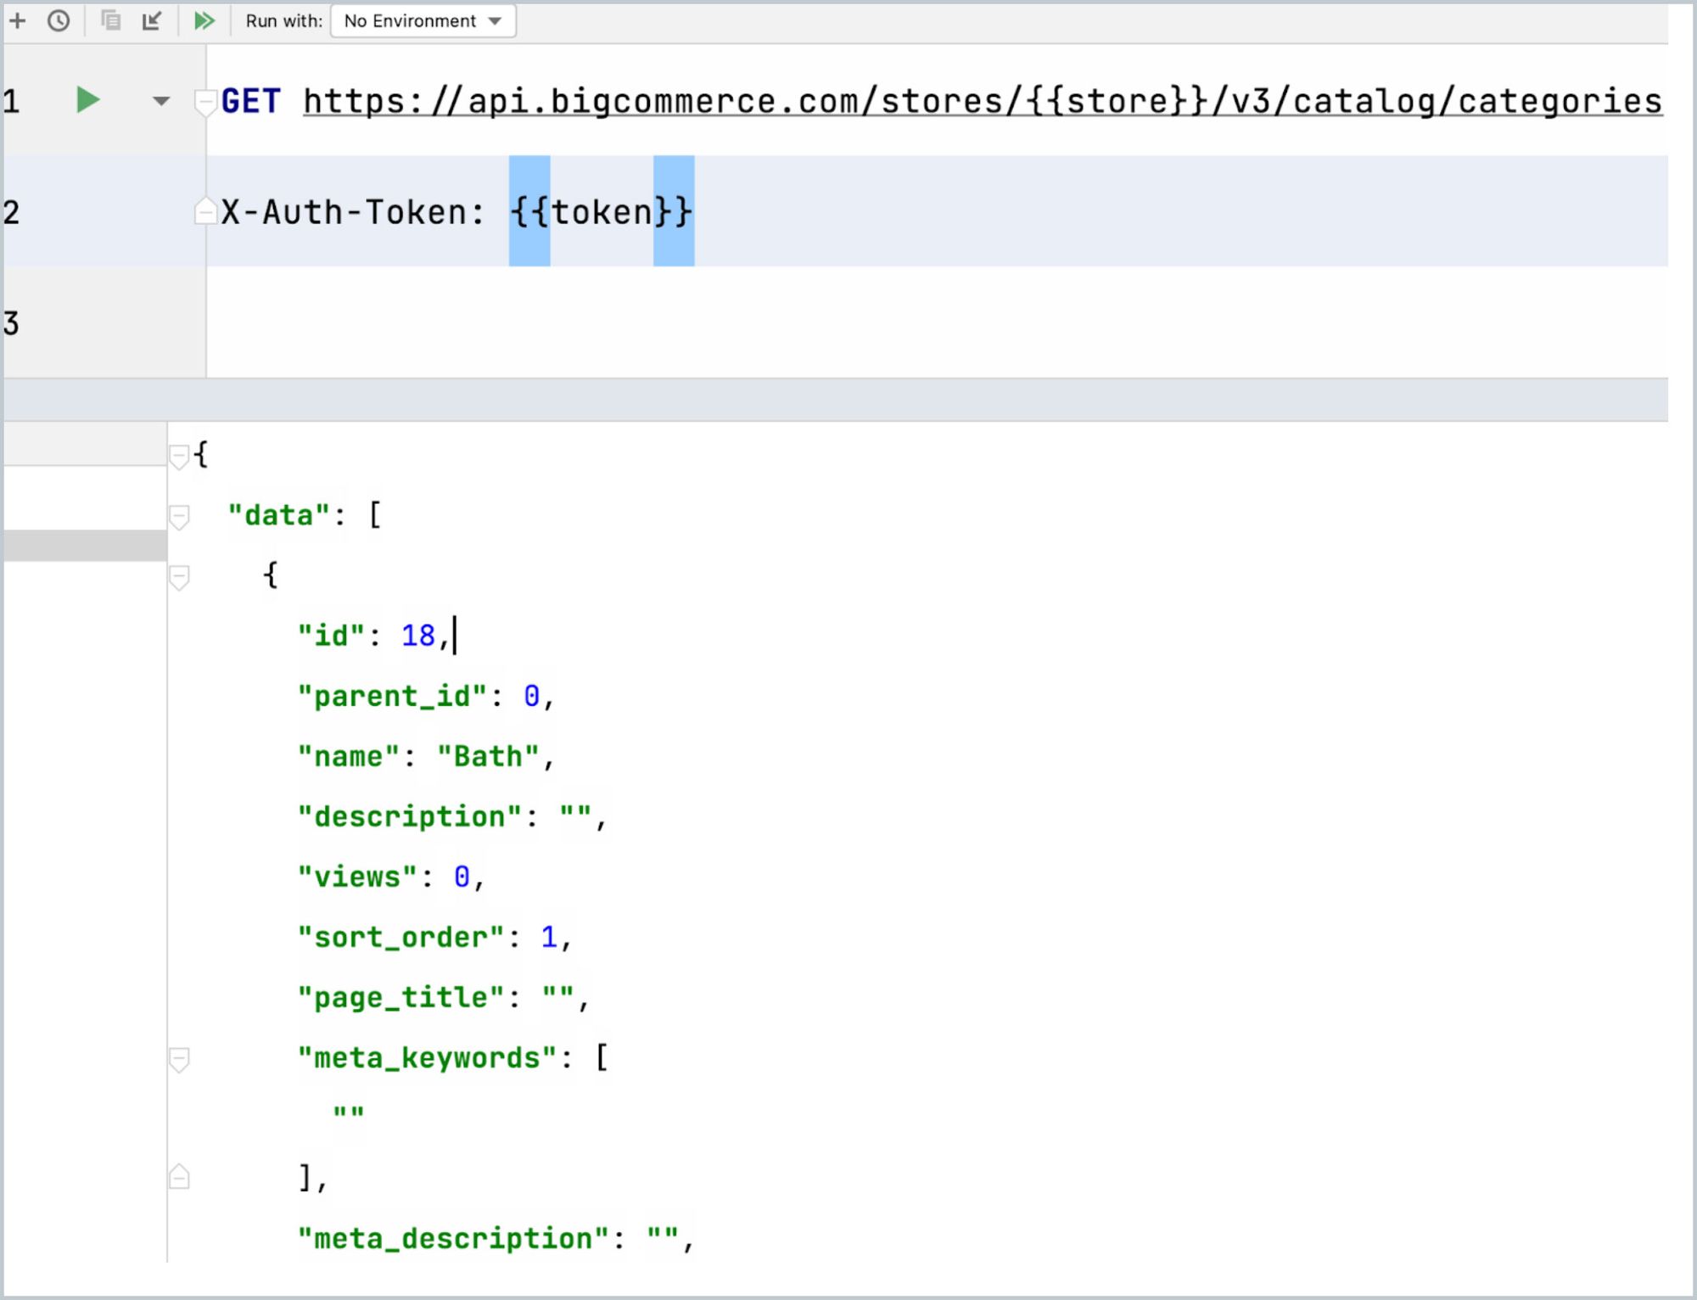This screenshot has height=1300, width=1697.
Task: Click line number 1 in the gutter
Action: pos(11,102)
